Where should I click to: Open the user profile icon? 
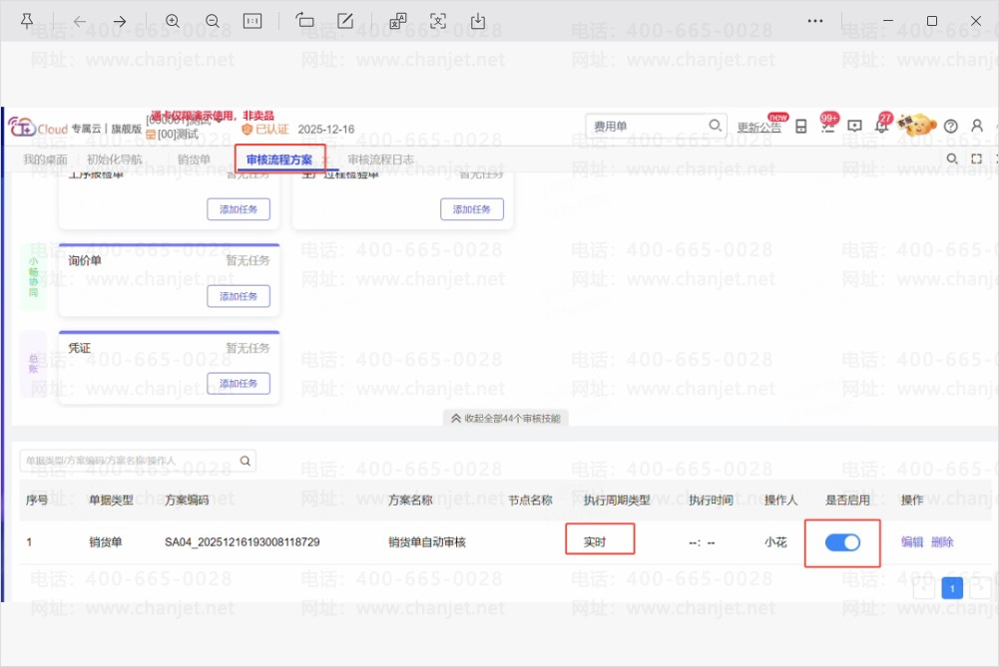(977, 126)
